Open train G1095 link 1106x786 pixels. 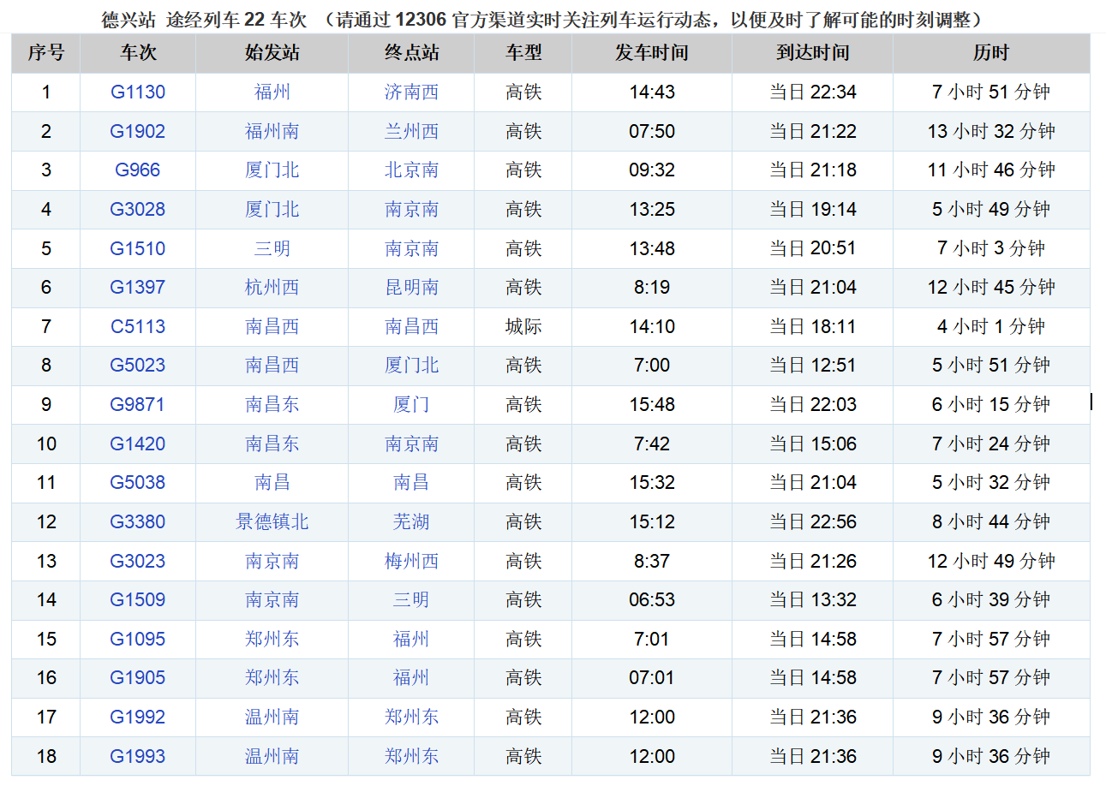click(x=138, y=639)
